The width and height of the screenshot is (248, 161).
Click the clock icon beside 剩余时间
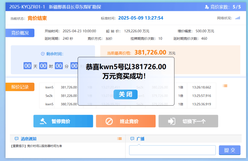point(43,54)
